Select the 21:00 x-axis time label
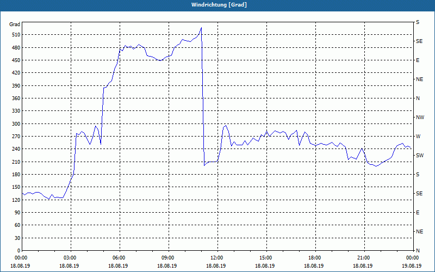This screenshot has height=272, width=435. 364,257
